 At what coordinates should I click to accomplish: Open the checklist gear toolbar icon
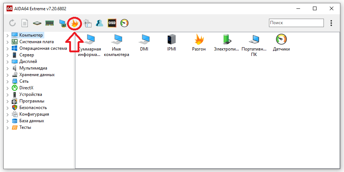pos(87,23)
